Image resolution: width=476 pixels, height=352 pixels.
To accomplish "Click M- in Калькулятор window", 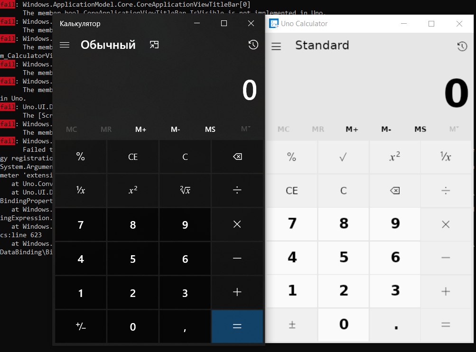I will [x=176, y=130].
